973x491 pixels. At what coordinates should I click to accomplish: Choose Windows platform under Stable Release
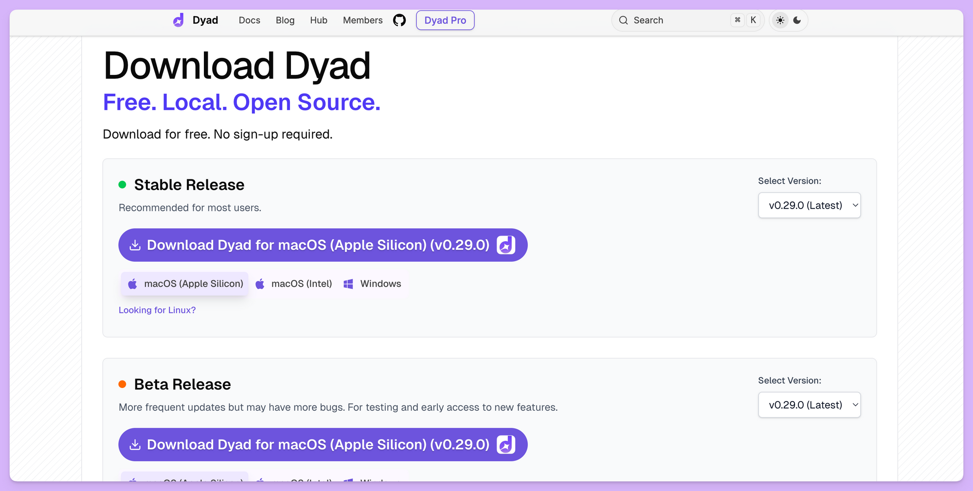pyautogui.click(x=373, y=284)
